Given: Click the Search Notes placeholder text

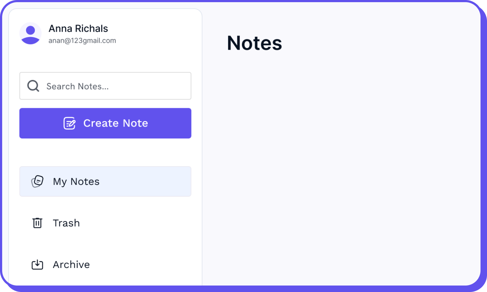Looking at the screenshot, I should pyautogui.click(x=77, y=86).
